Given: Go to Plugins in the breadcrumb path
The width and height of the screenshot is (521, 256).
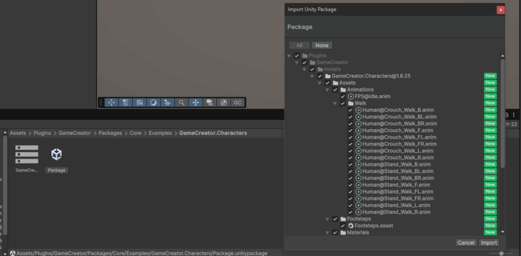Looking at the screenshot, I should [42, 133].
